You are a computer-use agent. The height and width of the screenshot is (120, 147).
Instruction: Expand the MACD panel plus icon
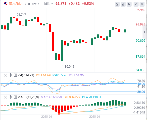[x=15, y=97]
